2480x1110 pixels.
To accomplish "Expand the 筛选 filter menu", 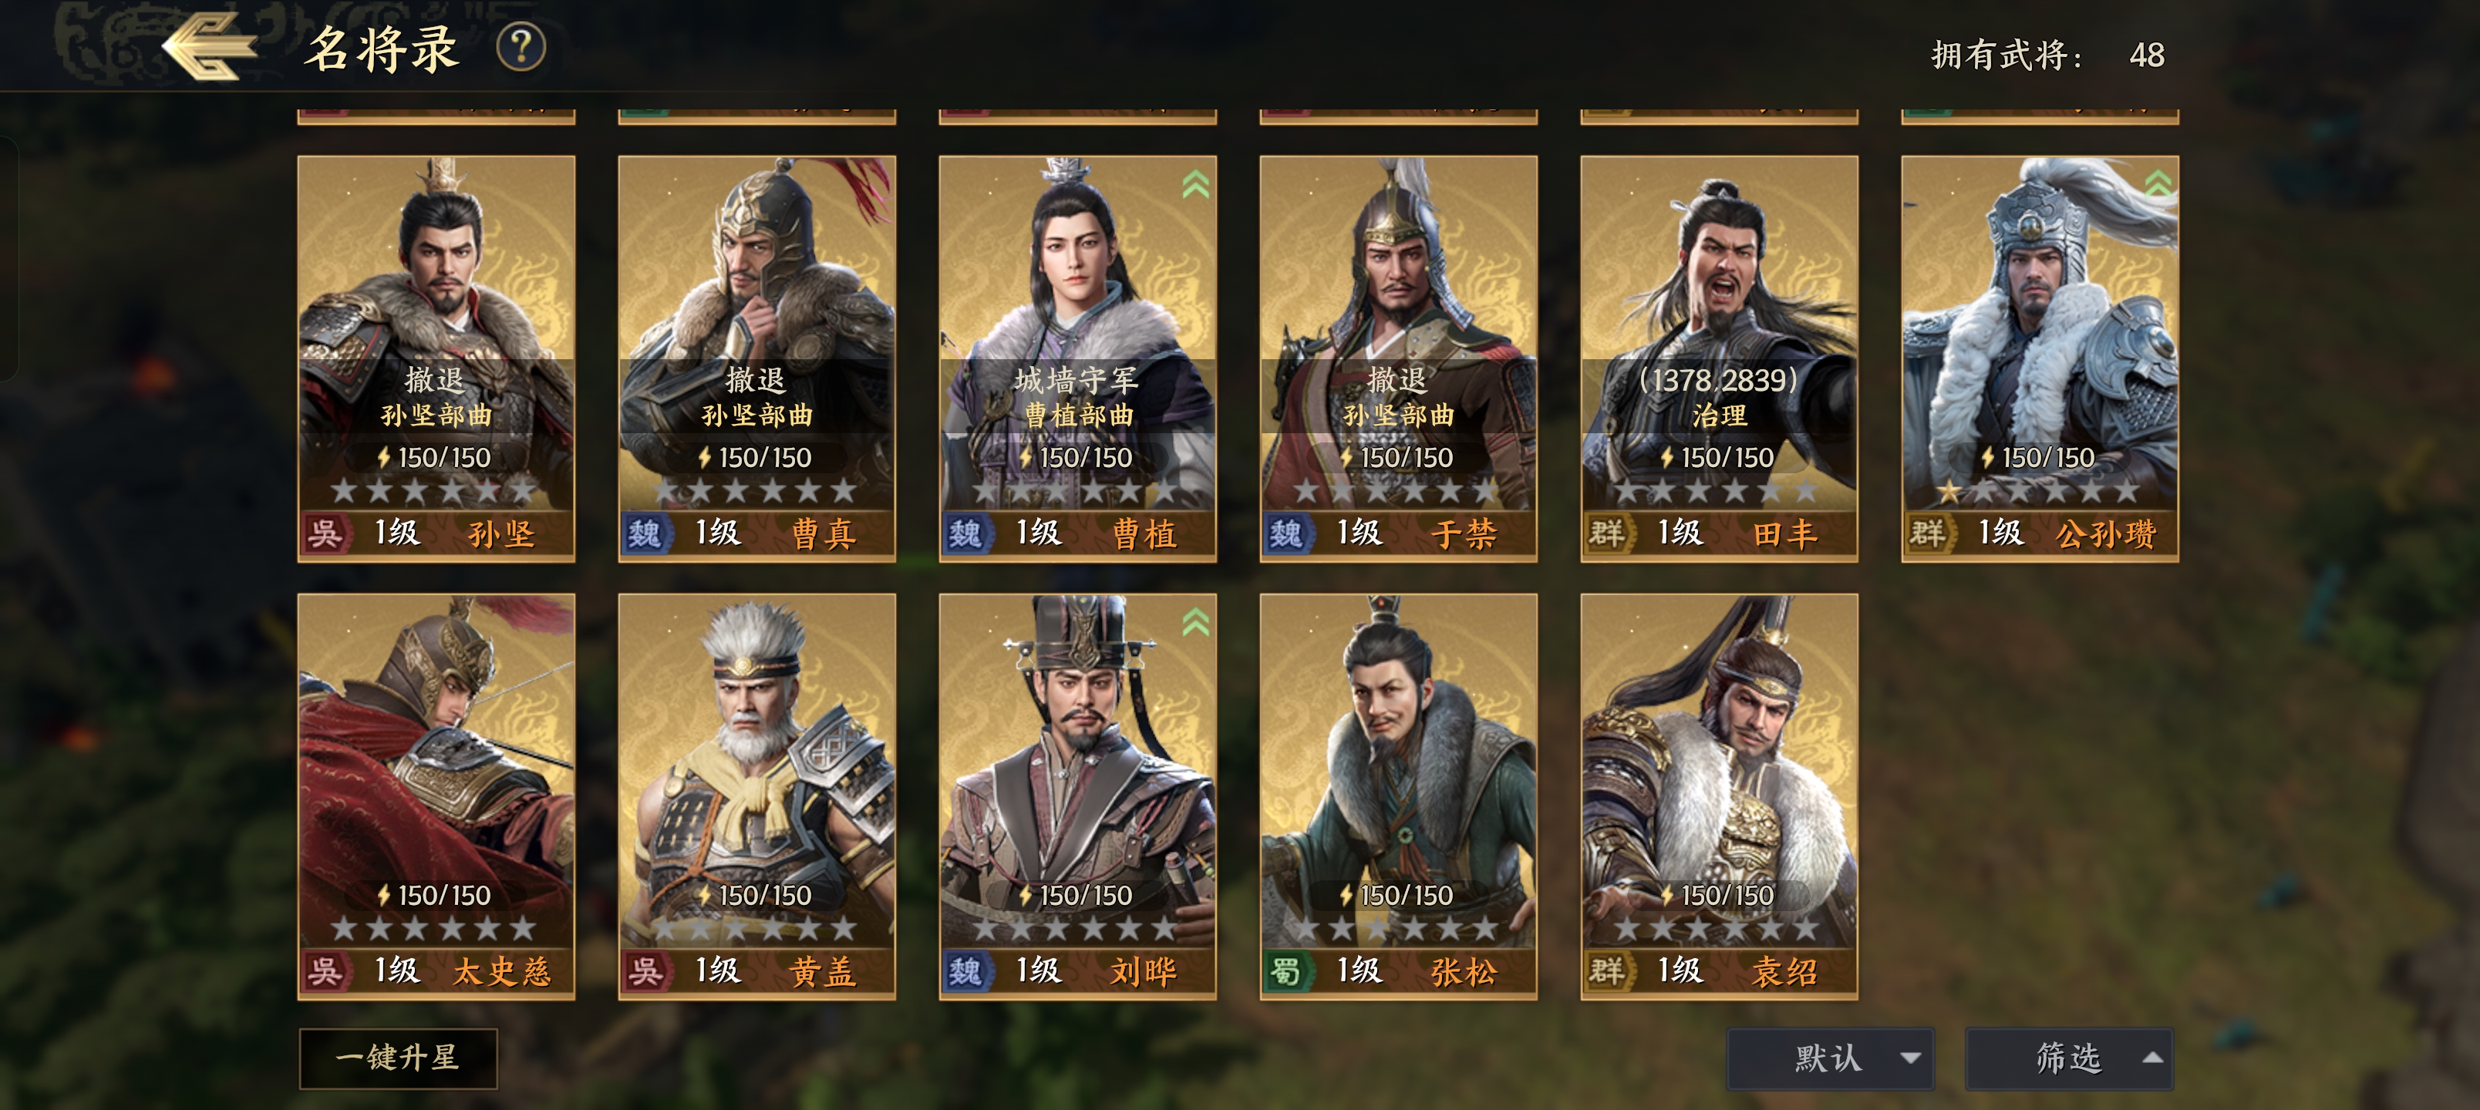I will tap(2069, 1058).
